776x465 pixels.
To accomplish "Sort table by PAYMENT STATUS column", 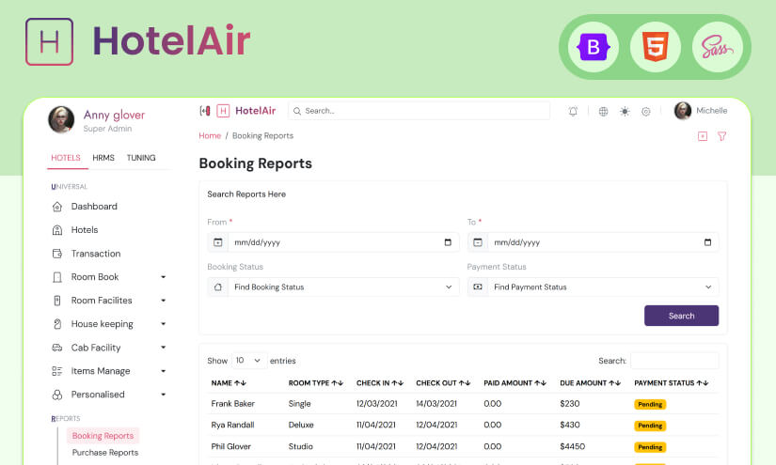I will pyautogui.click(x=671, y=383).
